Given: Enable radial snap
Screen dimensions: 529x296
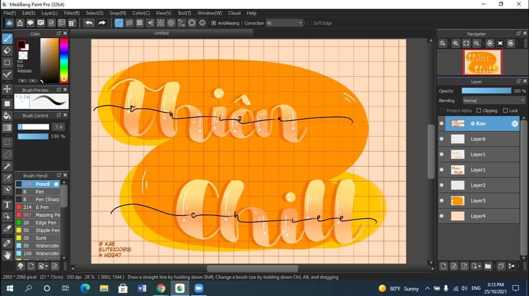Looking at the screenshot, I should click(161, 23).
